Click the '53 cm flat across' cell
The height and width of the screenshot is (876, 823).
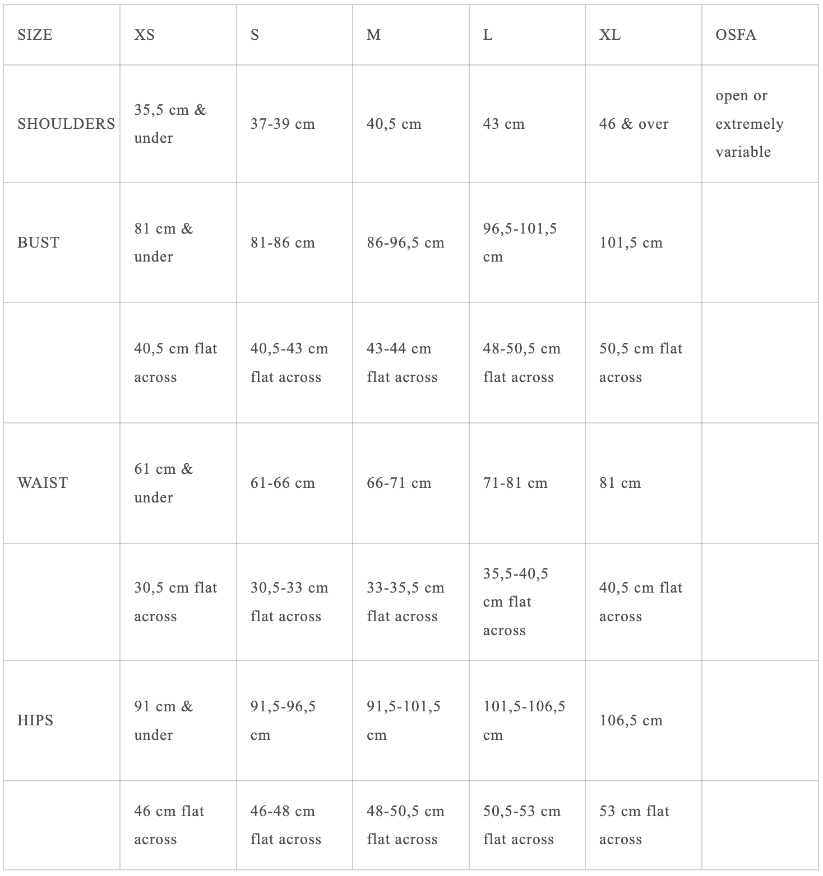634,825
